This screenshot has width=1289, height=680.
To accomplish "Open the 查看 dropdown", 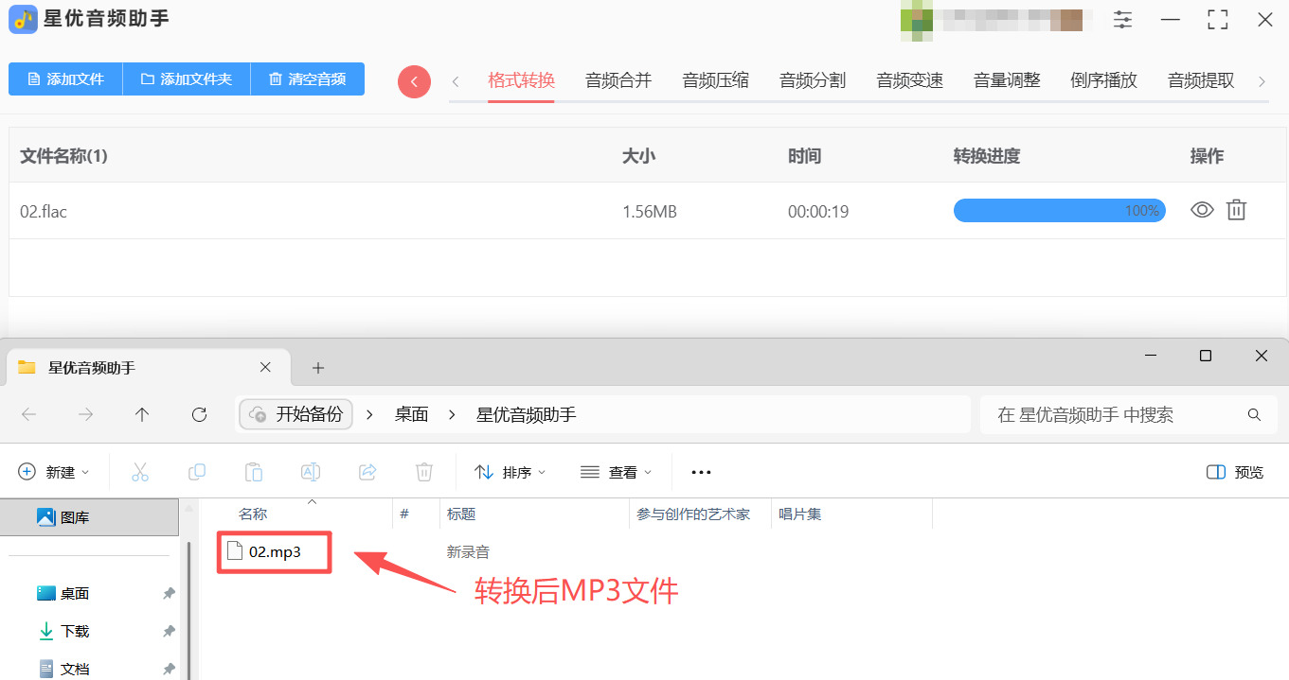I will pos(617,472).
